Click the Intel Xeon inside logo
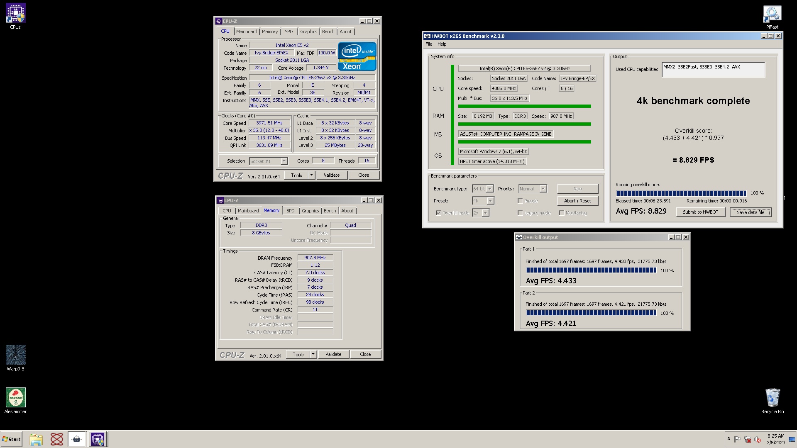Screen dimensions: 797x448 tap(357, 56)
